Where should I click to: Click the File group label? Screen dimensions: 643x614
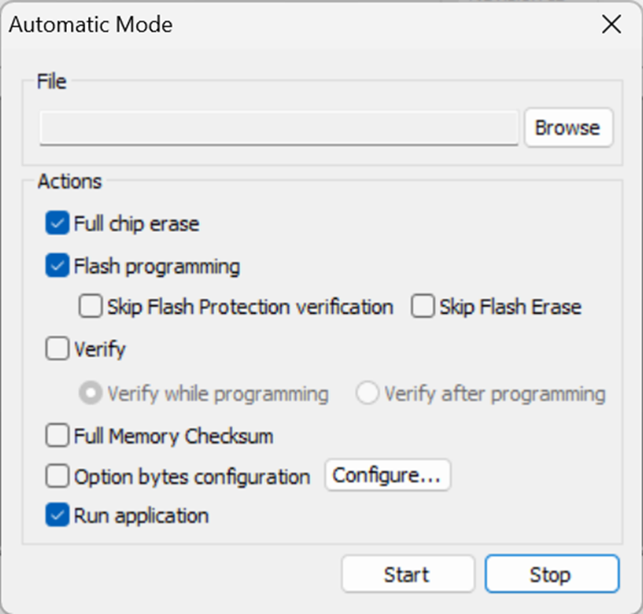[x=52, y=81]
